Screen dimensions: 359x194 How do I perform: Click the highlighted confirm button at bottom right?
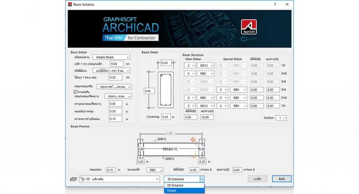[282, 179]
